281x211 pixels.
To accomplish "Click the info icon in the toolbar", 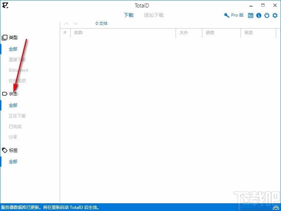I will pyautogui.click(x=259, y=15).
